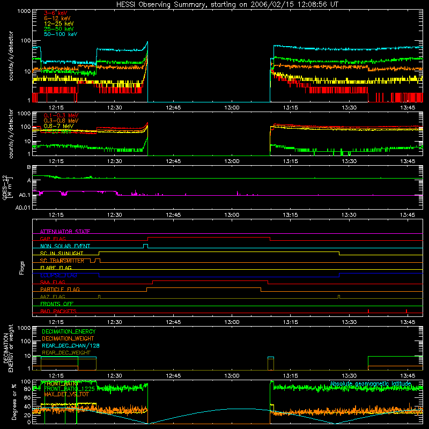429x429 pixels.
Task: Select the 50-100 keV legend label
Action: pos(60,34)
